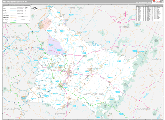Screen dimensions: 165x120
Task: Select the WESTMORELAND county label on map
Action: coord(94,94)
